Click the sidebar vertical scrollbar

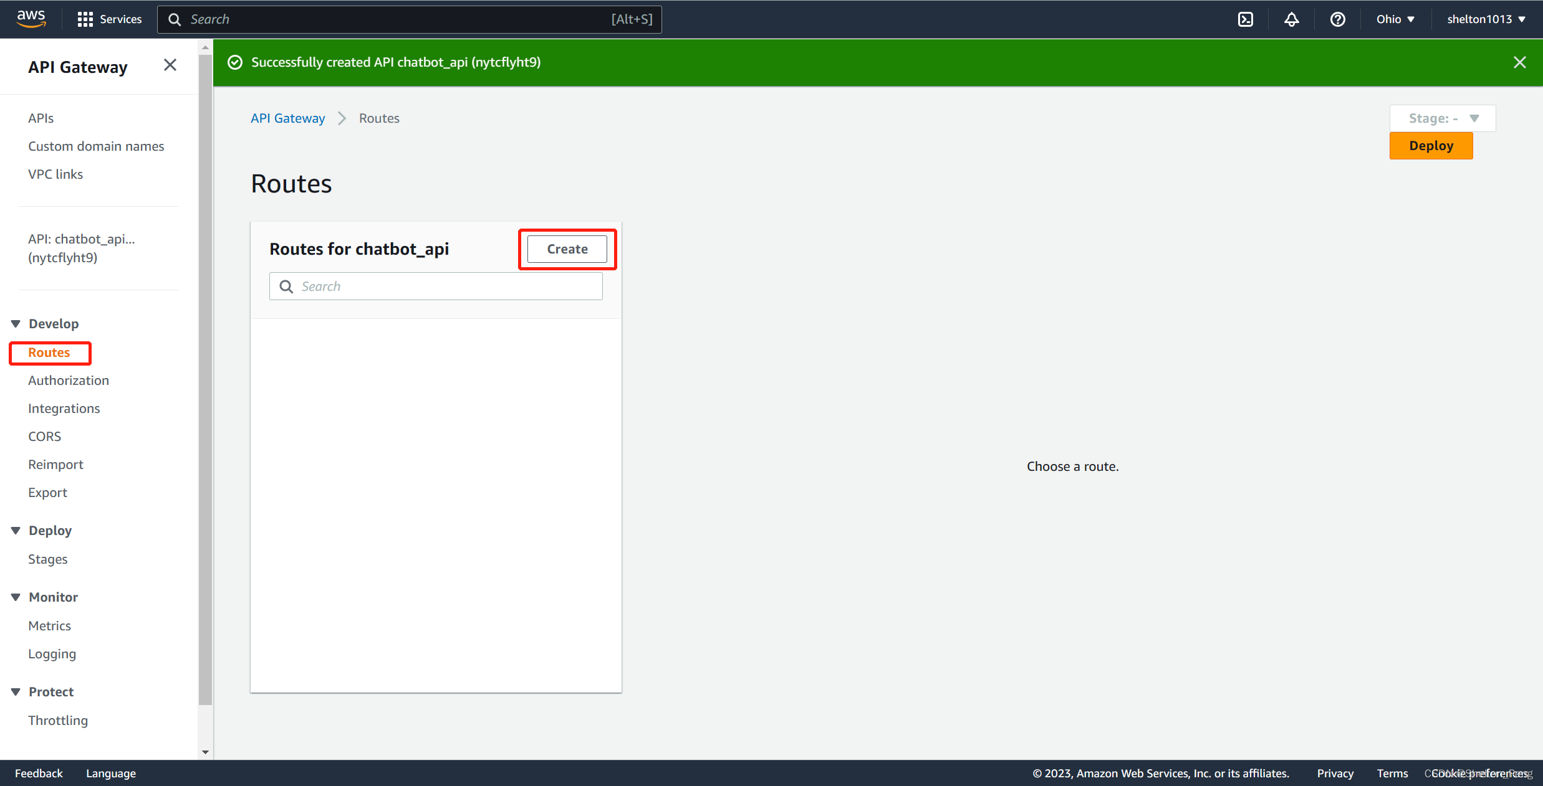205,380
